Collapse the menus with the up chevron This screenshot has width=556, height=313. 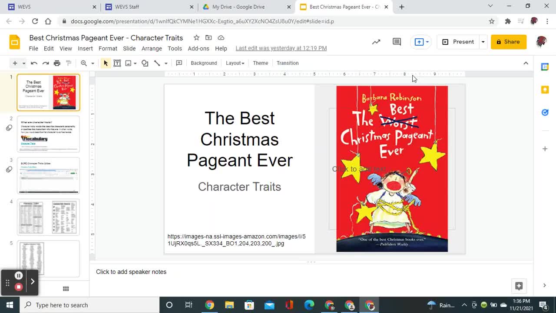click(526, 63)
